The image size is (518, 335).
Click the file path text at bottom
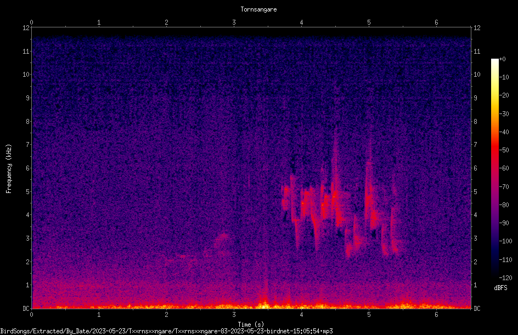point(166,331)
